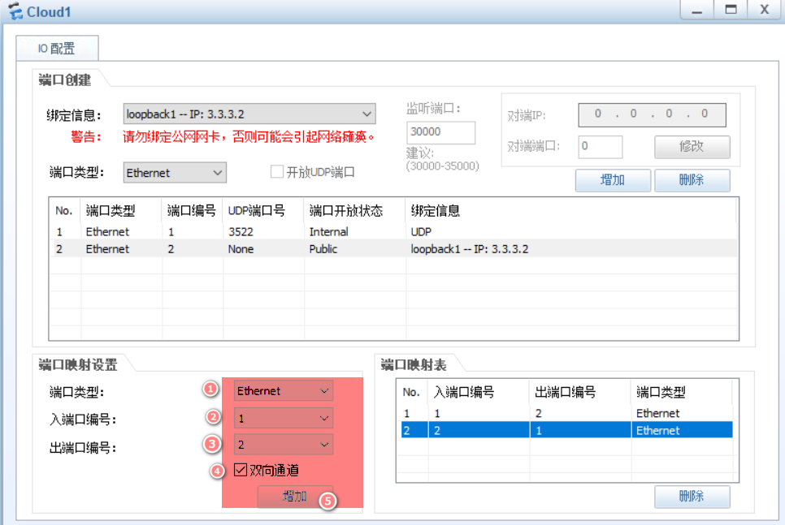The width and height of the screenshot is (785, 525).
Task: Click the 修改 button
Action: pos(692,147)
